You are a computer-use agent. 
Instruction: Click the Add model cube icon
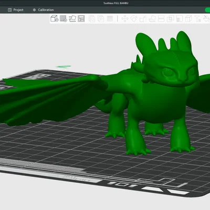click(x=54, y=18)
